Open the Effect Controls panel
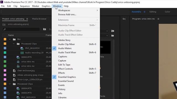Image resolution: width=177 pixels, height=99 pixels. [x=76, y=69]
